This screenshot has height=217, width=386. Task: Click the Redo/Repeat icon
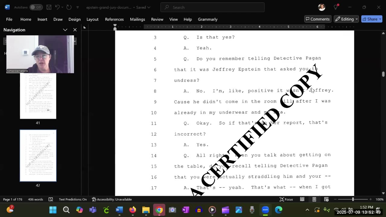tap(69, 7)
